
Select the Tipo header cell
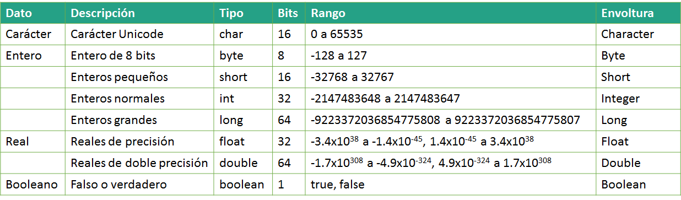click(x=242, y=13)
